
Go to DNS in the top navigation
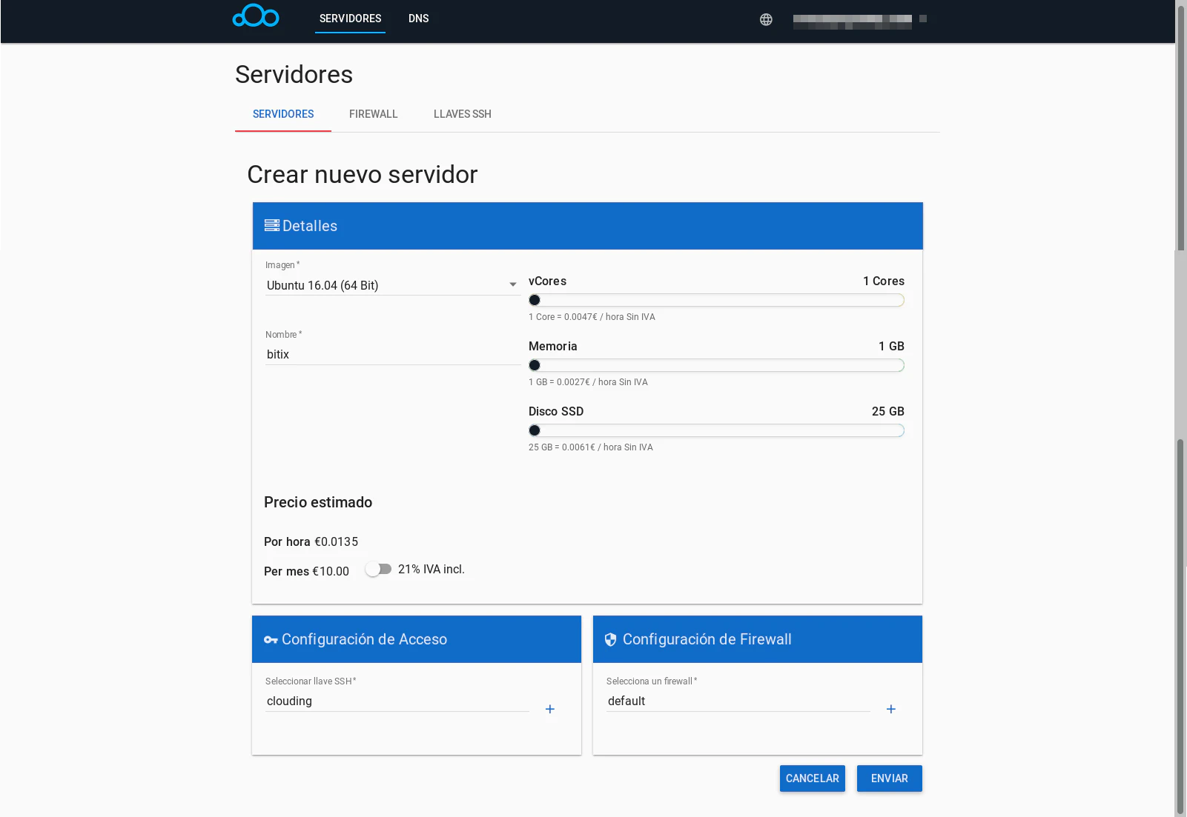pyautogui.click(x=418, y=19)
